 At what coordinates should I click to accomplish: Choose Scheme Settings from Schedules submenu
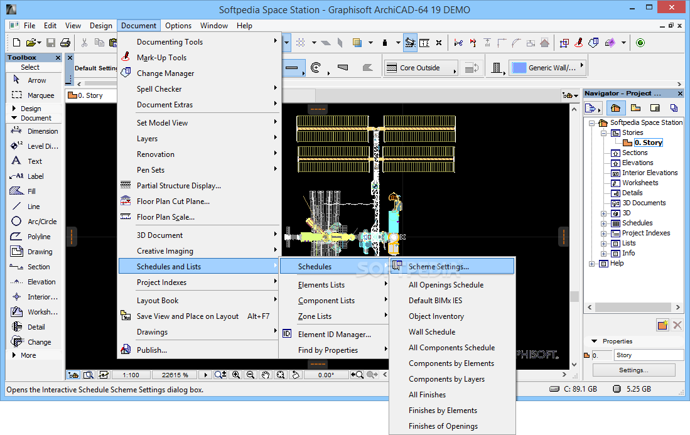(453, 267)
